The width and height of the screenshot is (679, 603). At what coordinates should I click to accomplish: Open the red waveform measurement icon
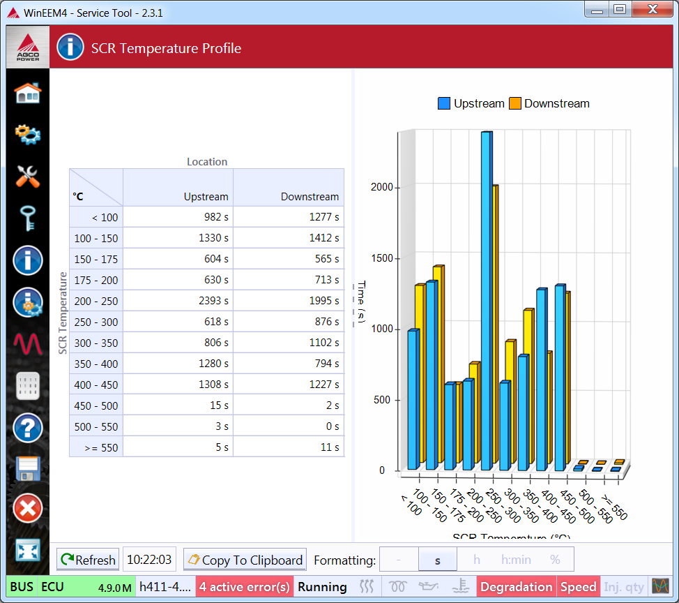click(28, 343)
